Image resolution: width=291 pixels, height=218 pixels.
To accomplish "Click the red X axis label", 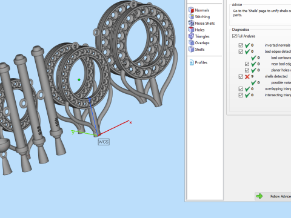I will point(131,122).
